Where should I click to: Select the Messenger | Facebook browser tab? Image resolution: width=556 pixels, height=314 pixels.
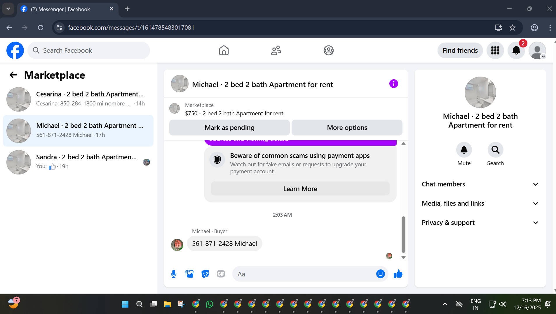(67, 9)
